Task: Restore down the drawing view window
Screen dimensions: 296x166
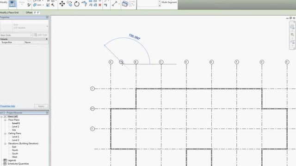Action: pos(290,18)
